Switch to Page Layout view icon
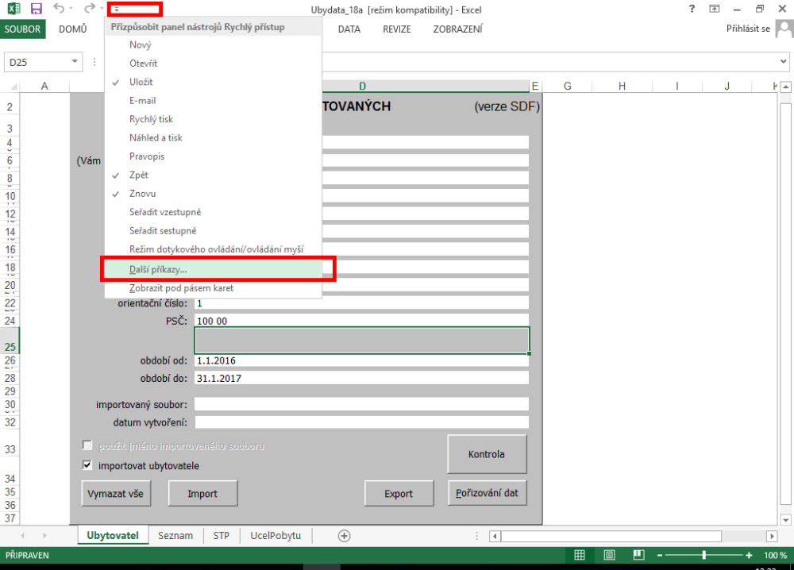 click(x=609, y=555)
